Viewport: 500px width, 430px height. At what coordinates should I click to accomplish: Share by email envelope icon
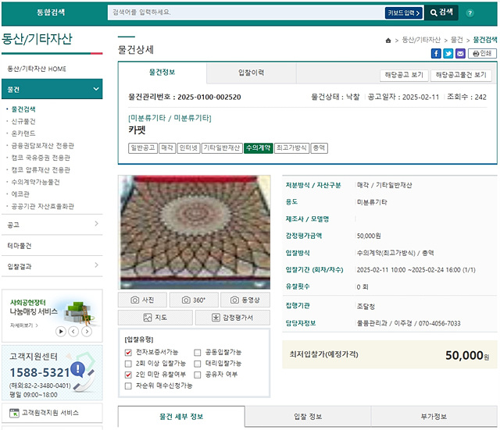pyautogui.click(x=460, y=53)
